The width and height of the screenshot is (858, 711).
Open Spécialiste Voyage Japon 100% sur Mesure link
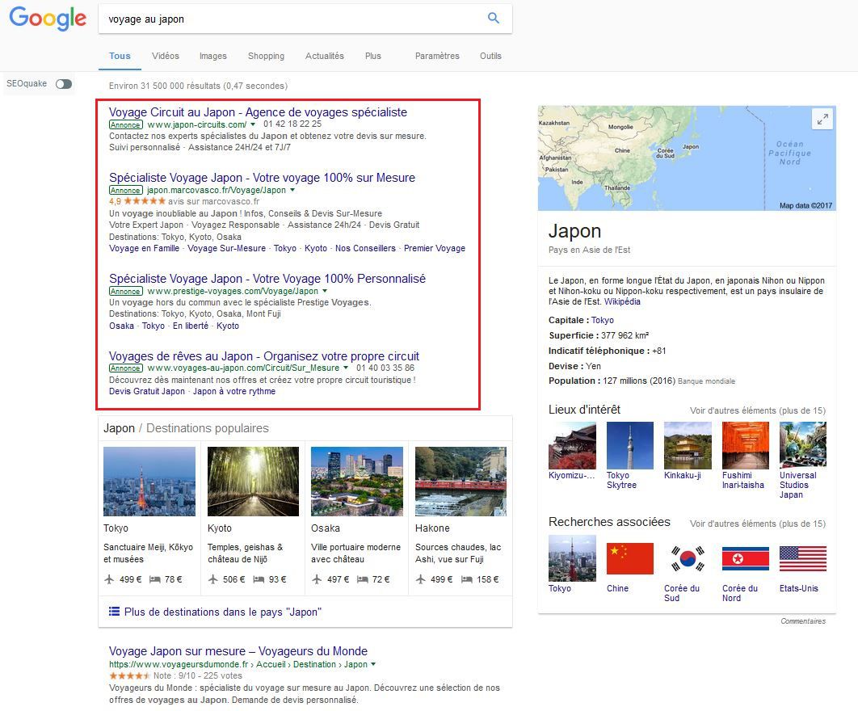262,178
